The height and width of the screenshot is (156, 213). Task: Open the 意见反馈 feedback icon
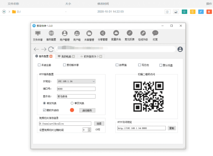click(129, 36)
